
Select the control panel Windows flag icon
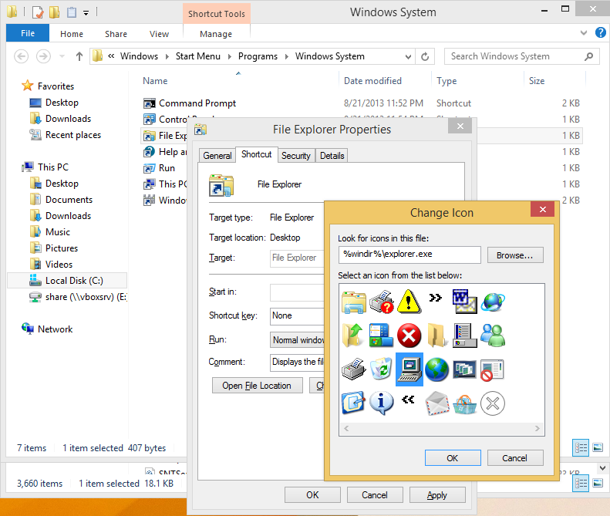[x=381, y=336]
